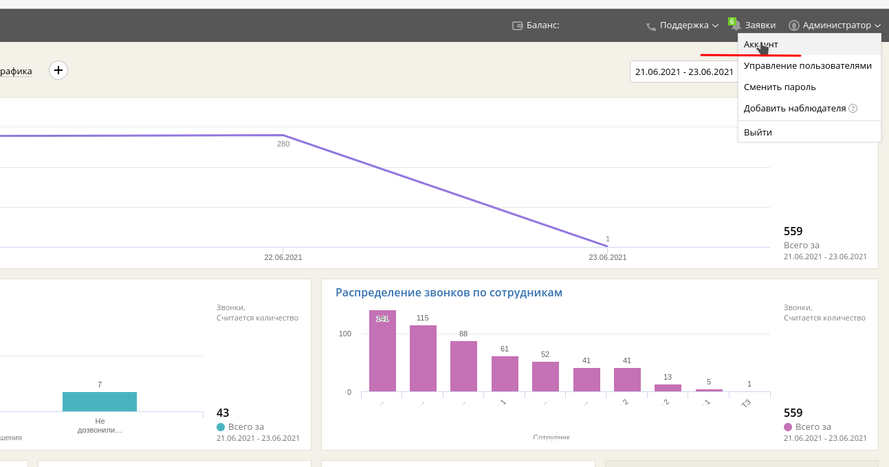Click the wallet icon next to Баланс
The height and width of the screenshot is (467, 889).
518,25
